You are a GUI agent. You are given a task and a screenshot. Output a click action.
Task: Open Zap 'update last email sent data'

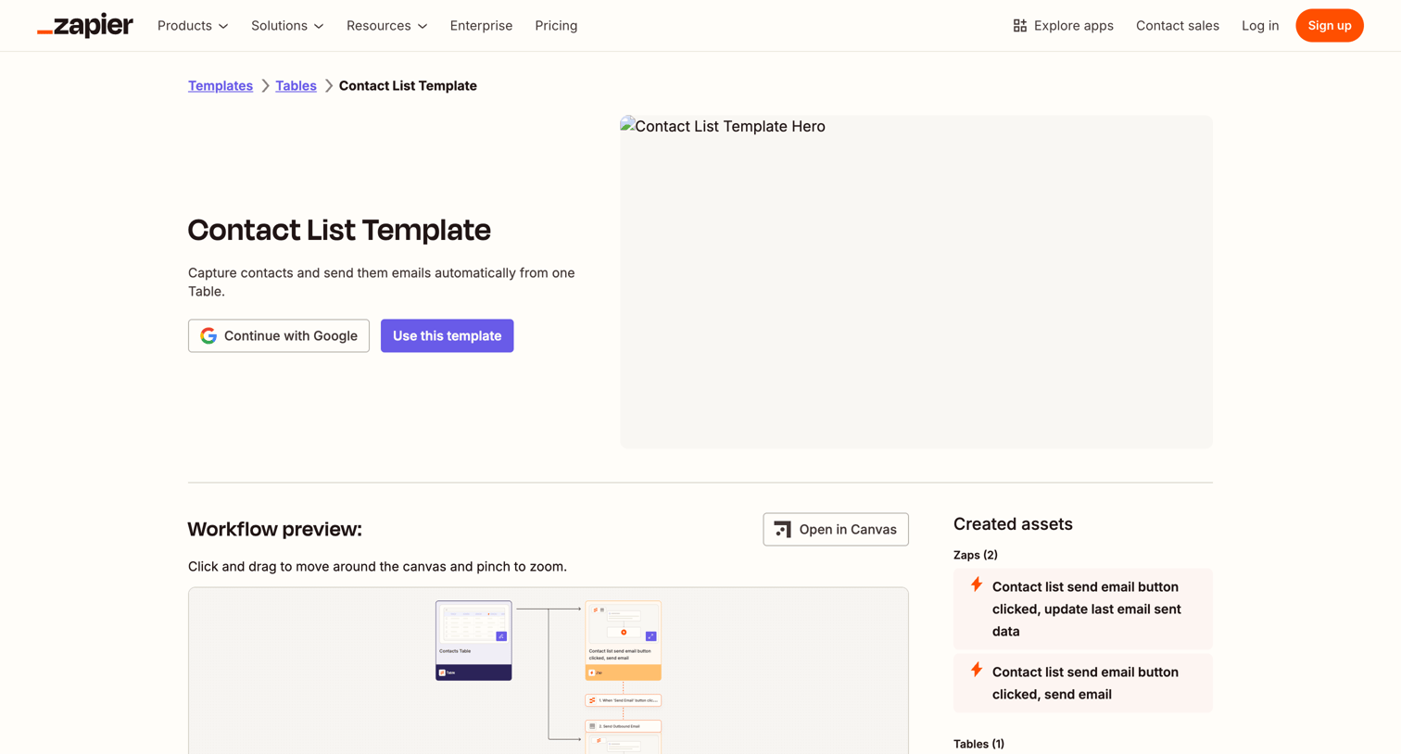click(x=1083, y=609)
